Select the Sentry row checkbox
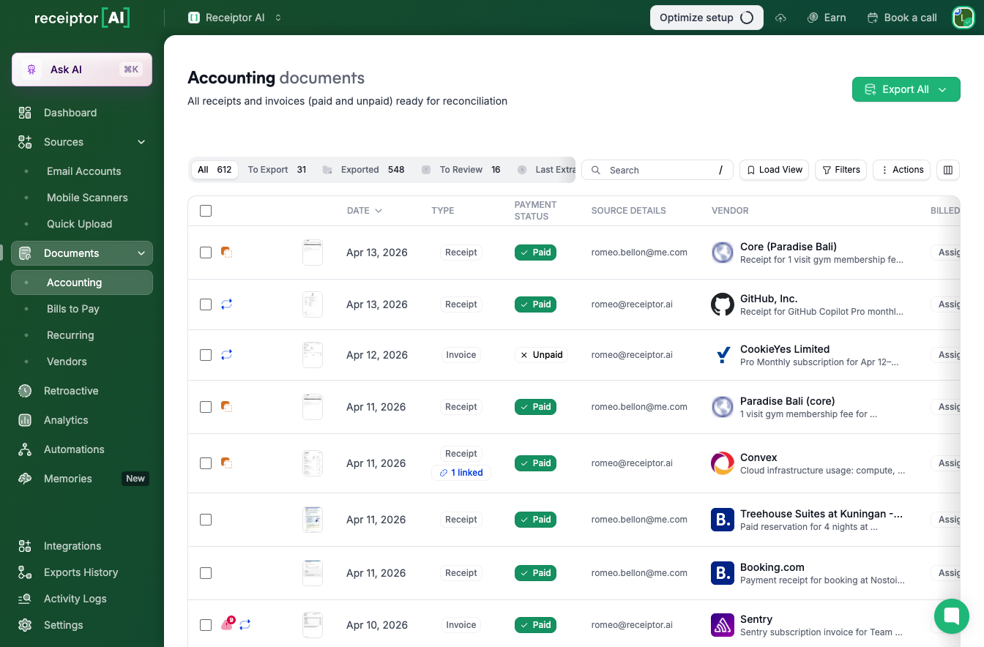The width and height of the screenshot is (984, 647). [206, 625]
